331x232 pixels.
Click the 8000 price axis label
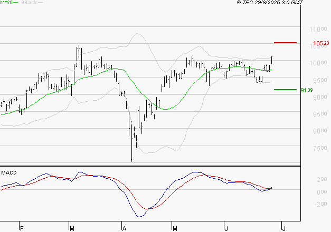[x=320, y=131]
